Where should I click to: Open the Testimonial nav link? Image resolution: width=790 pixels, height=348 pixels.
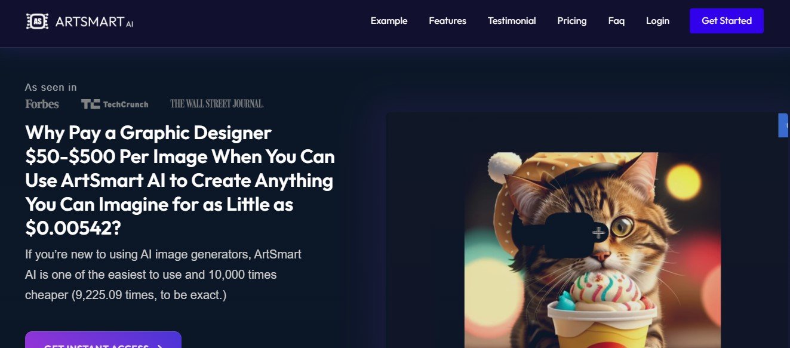512,21
